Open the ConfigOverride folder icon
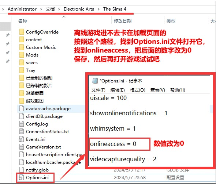This screenshot has width=216, height=185. point(22,32)
